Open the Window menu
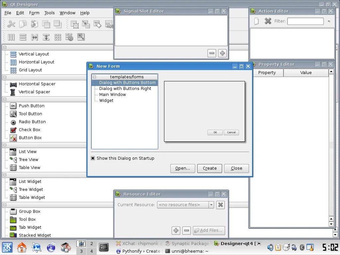The image size is (340, 255). 67,13
